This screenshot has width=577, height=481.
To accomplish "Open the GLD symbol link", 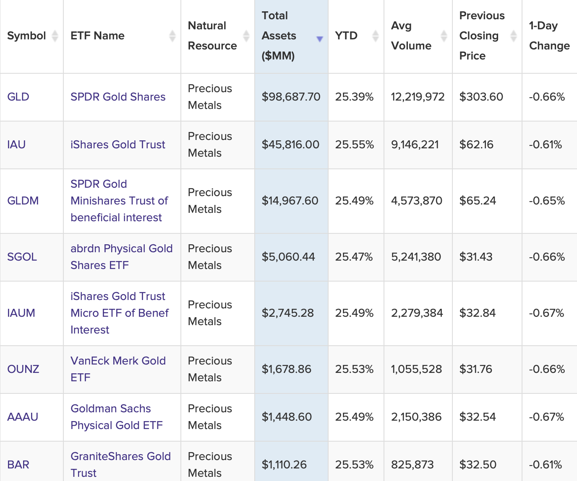I will [18, 97].
